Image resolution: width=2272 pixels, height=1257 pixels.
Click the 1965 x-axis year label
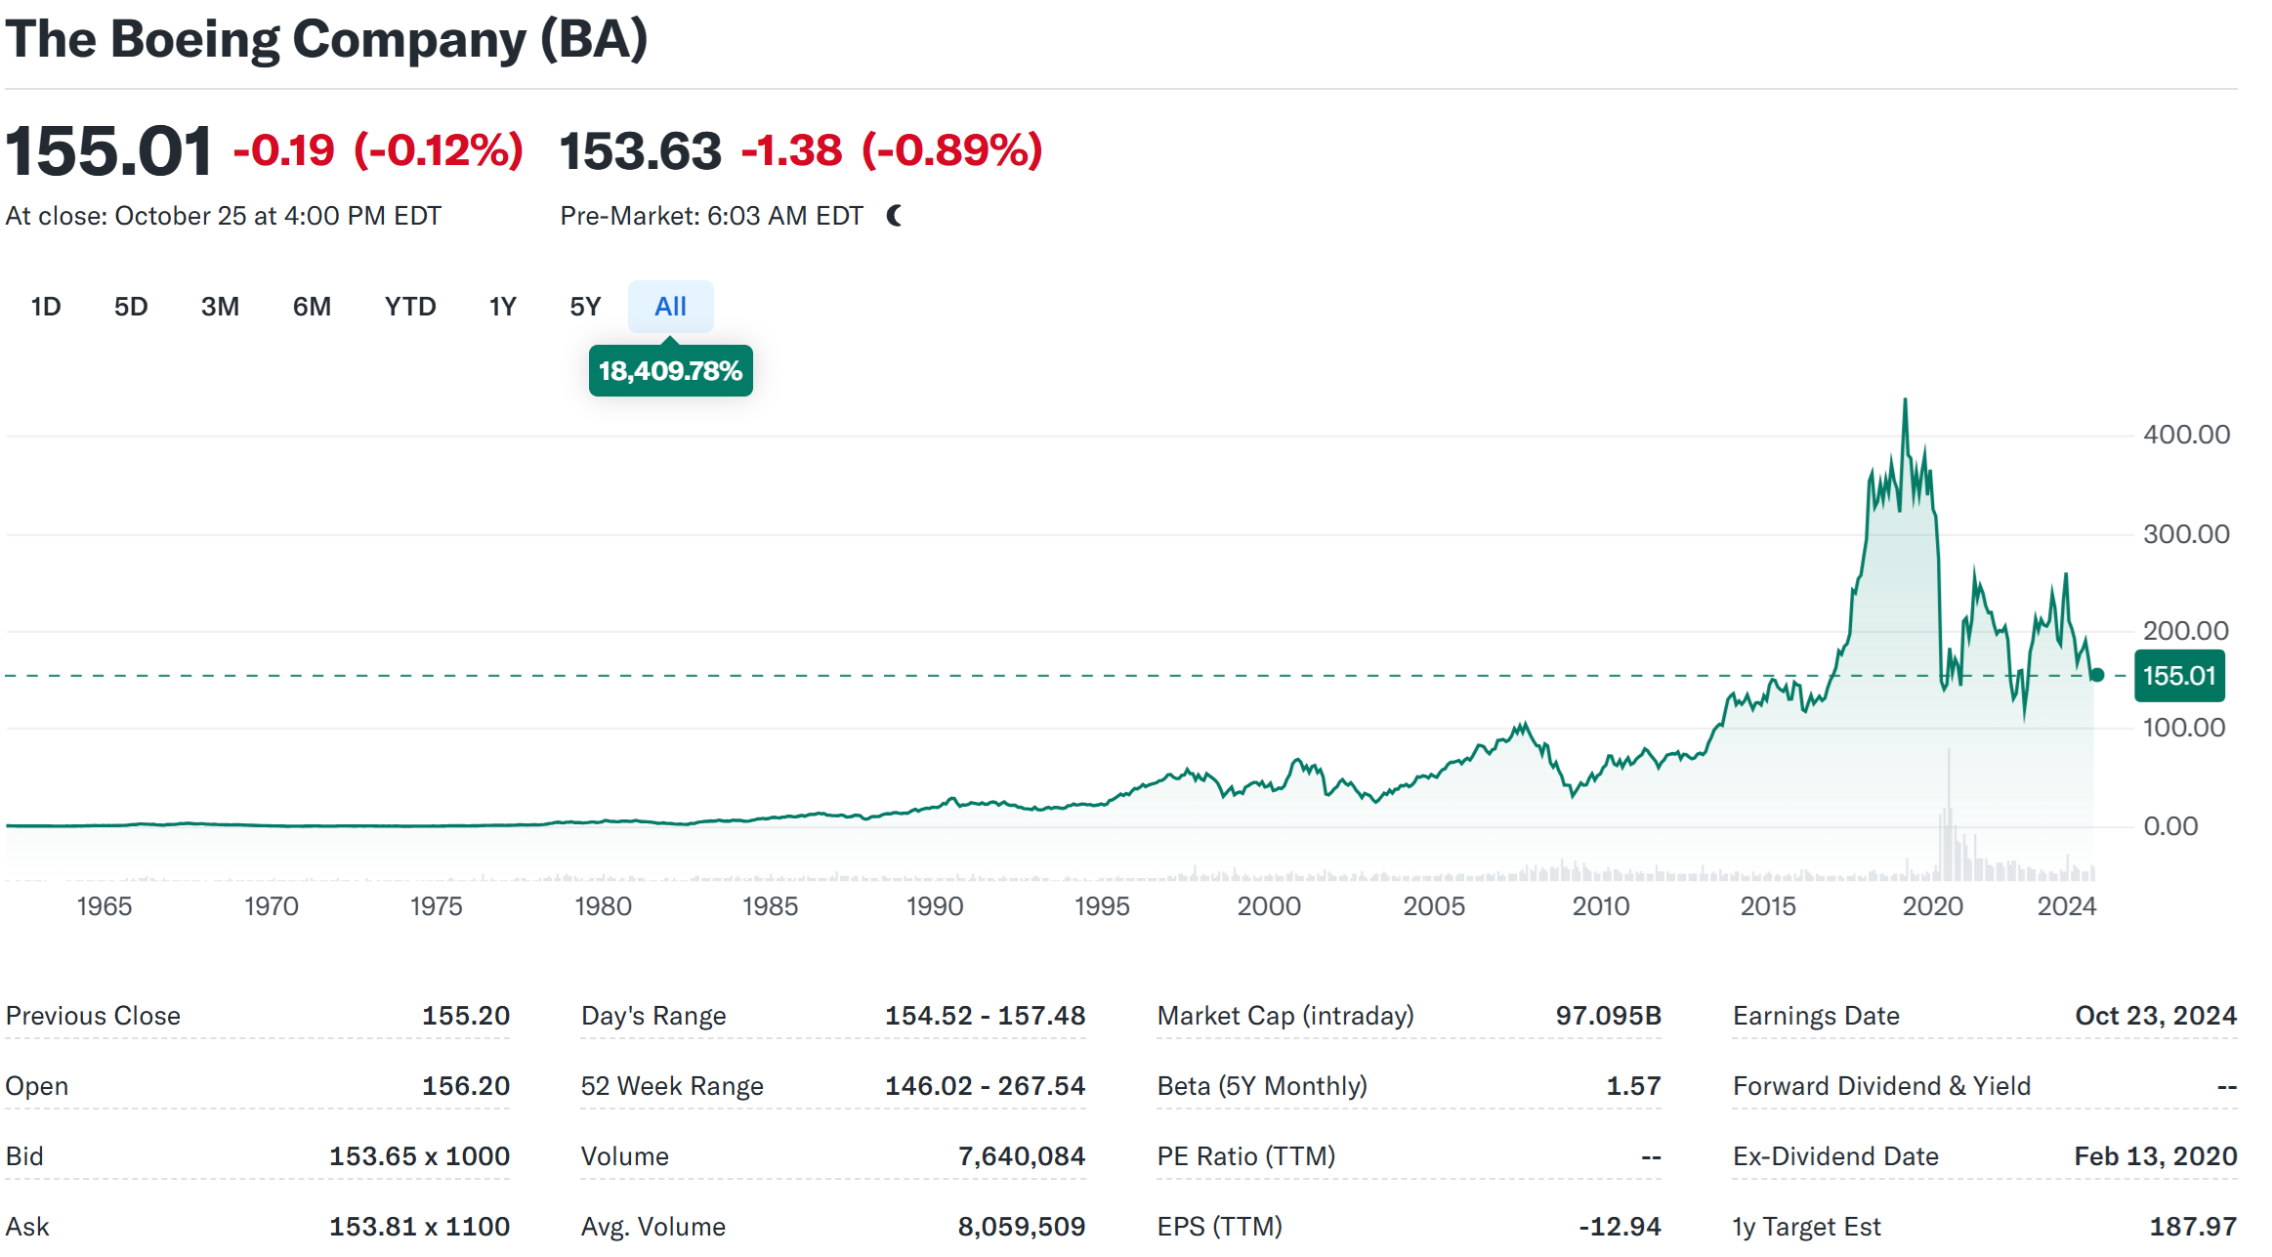tap(104, 906)
